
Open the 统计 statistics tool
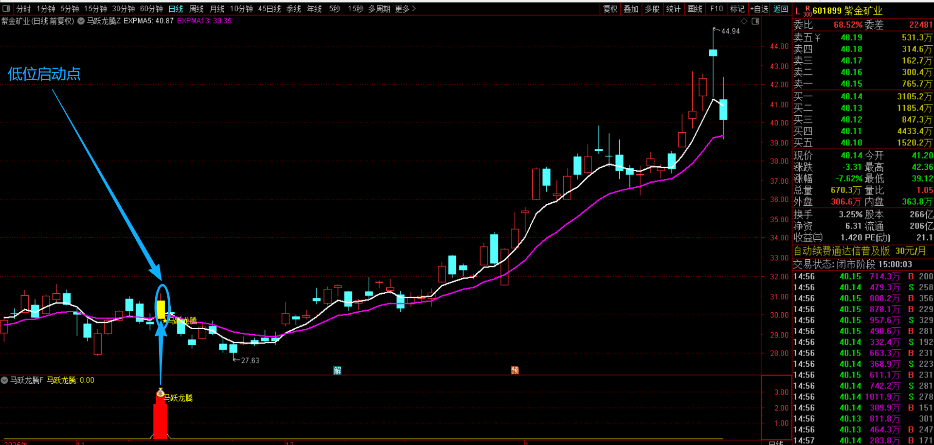pos(674,9)
